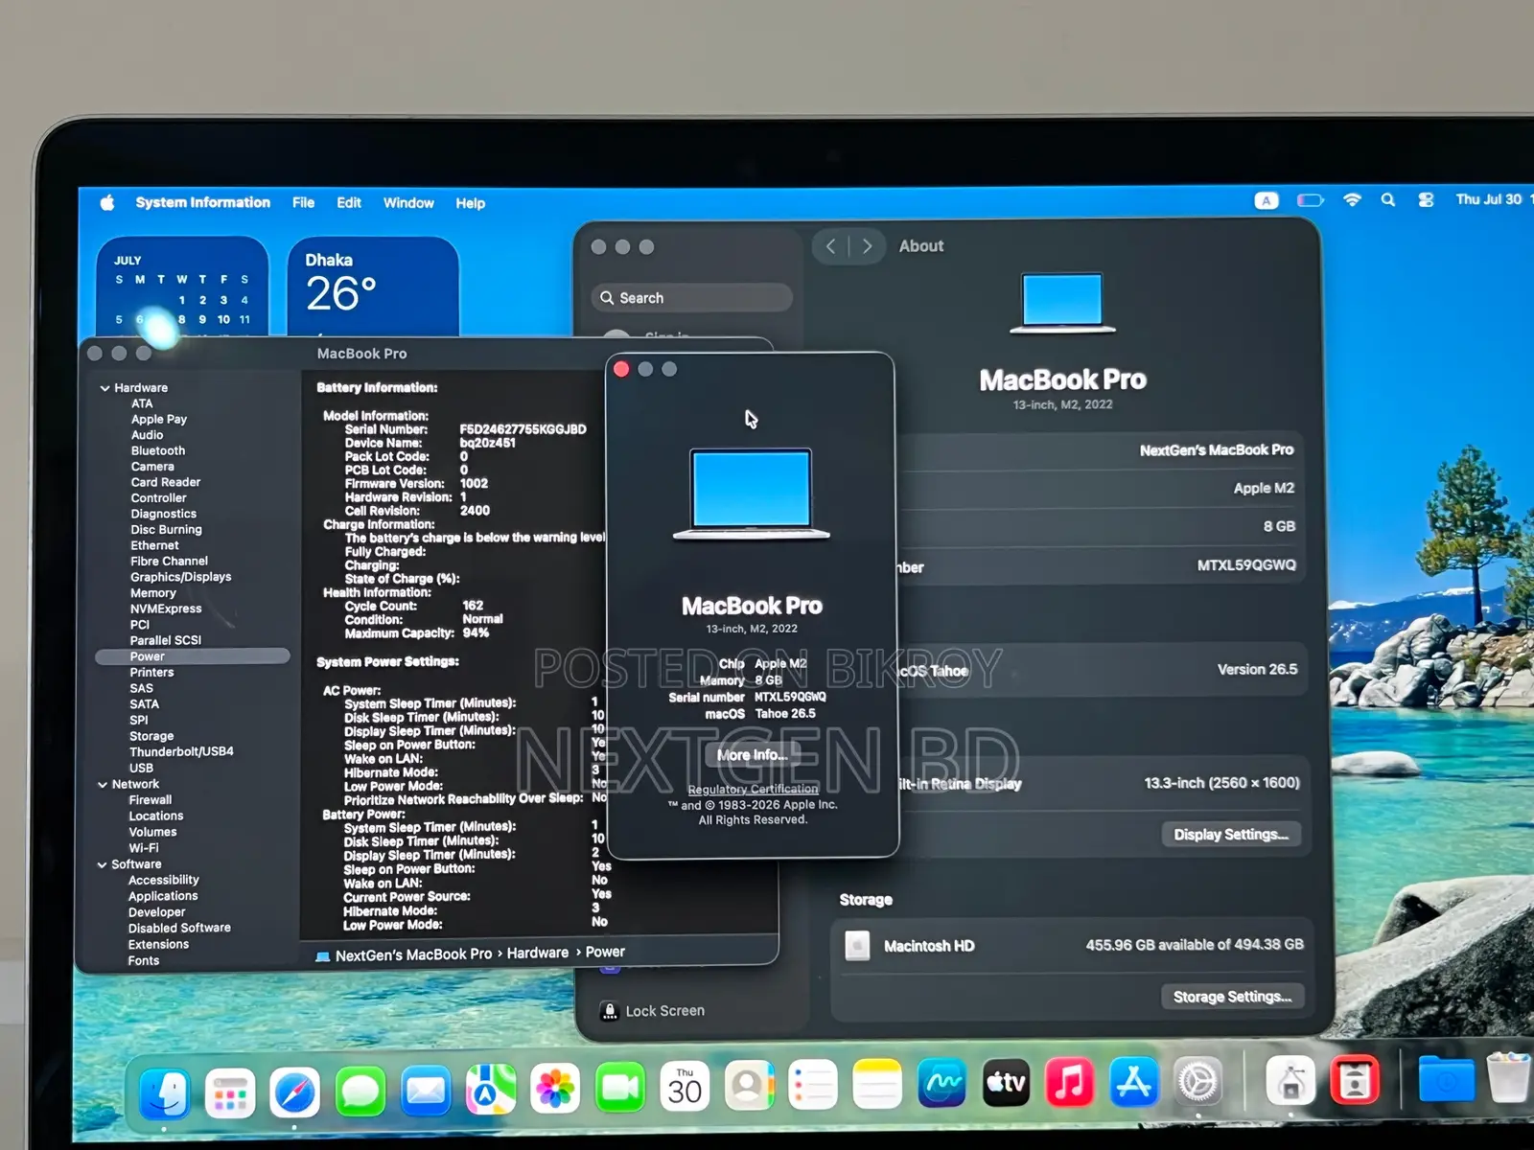Open the input source menu marked A
The image size is (1534, 1150).
[1267, 200]
